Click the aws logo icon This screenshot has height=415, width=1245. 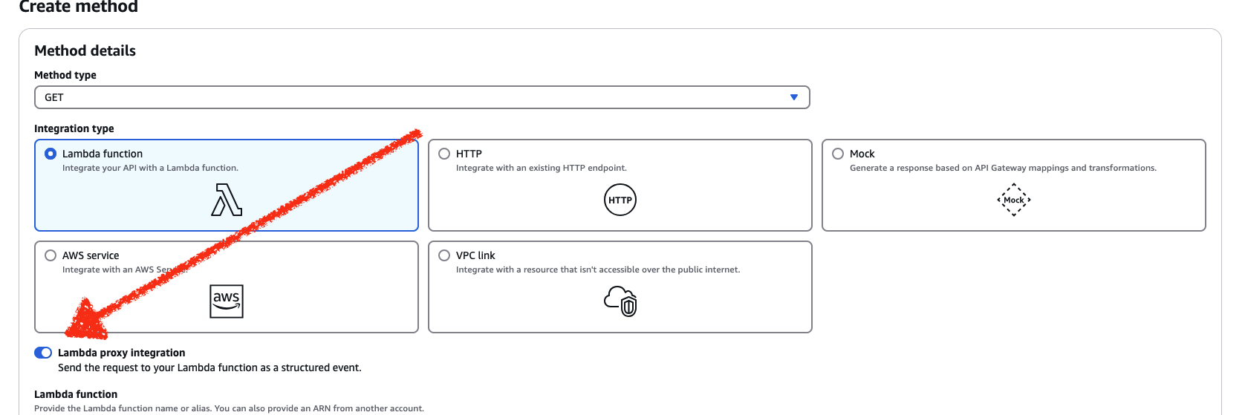tap(227, 301)
